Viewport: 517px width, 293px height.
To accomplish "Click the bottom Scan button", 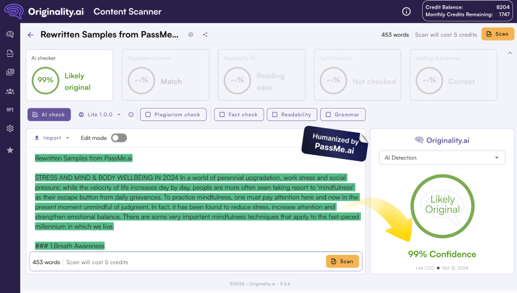I will click(342, 262).
